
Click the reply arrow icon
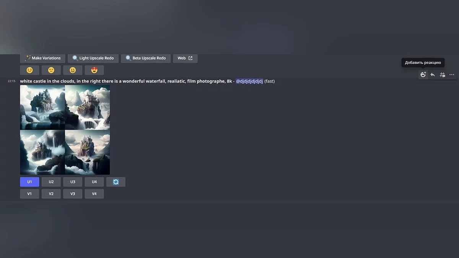coord(433,75)
